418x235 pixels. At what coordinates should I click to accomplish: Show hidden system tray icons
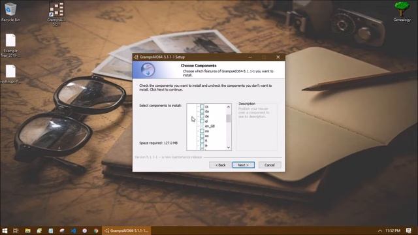(x=379, y=230)
